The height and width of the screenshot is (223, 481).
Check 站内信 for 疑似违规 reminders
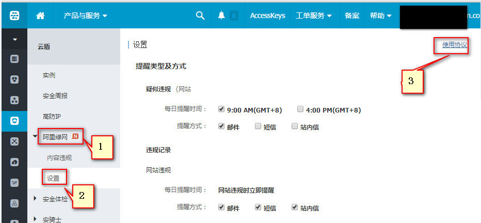coord(295,126)
